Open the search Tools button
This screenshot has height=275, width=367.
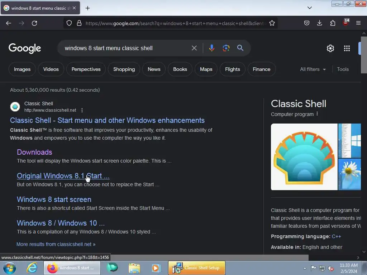point(343,69)
